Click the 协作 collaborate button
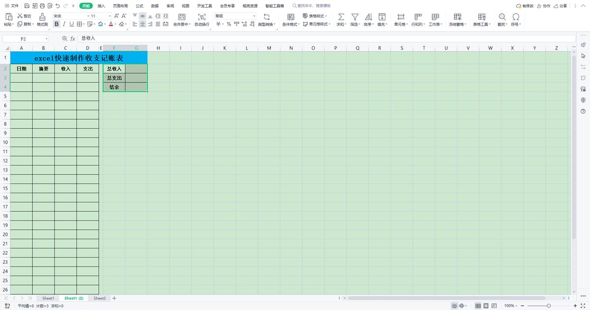The image size is (590, 310). tap(544, 6)
